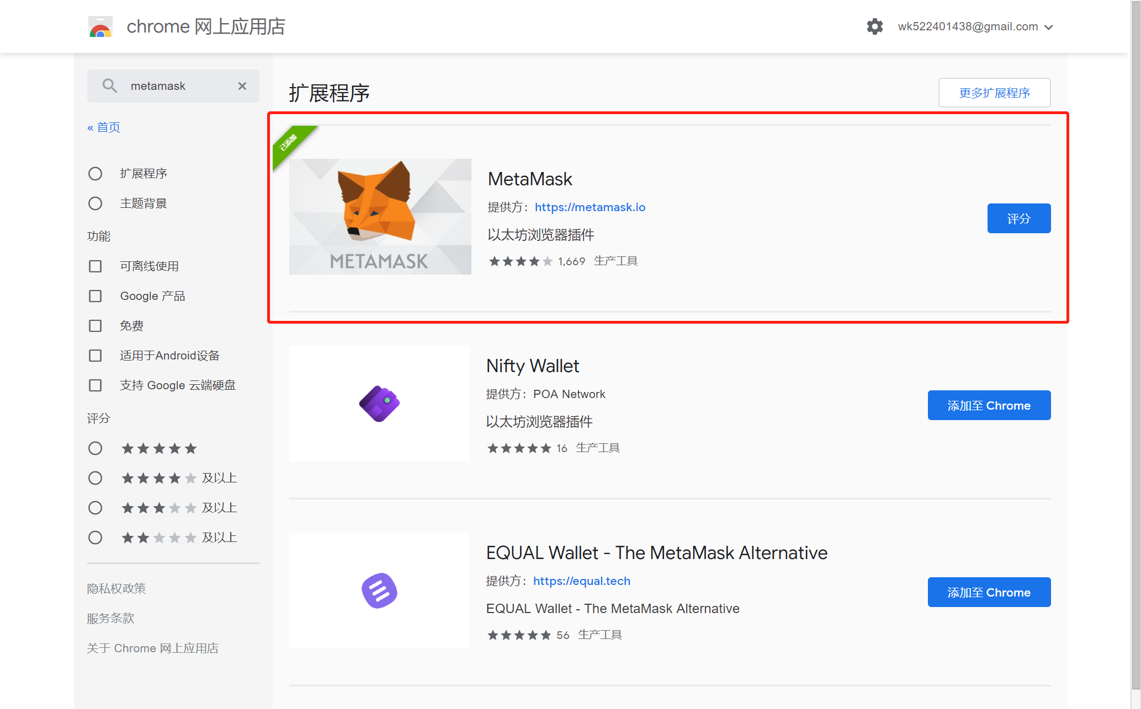Image resolution: width=1141 pixels, height=709 pixels.
Task: Visit the https://metamask.io provider link
Action: (x=590, y=207)
